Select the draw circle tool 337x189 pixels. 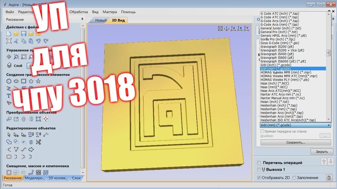[9, 81]
